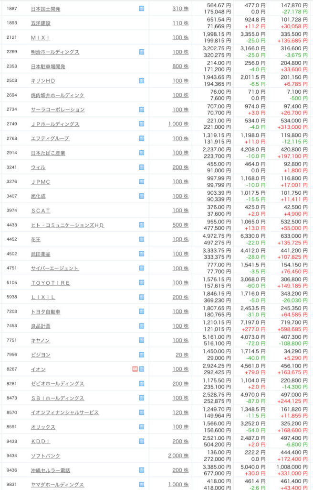The image size is (313, 490).
Task: Click the blue icon in the ヤマダホールディングス row
Action: (142, 485)
